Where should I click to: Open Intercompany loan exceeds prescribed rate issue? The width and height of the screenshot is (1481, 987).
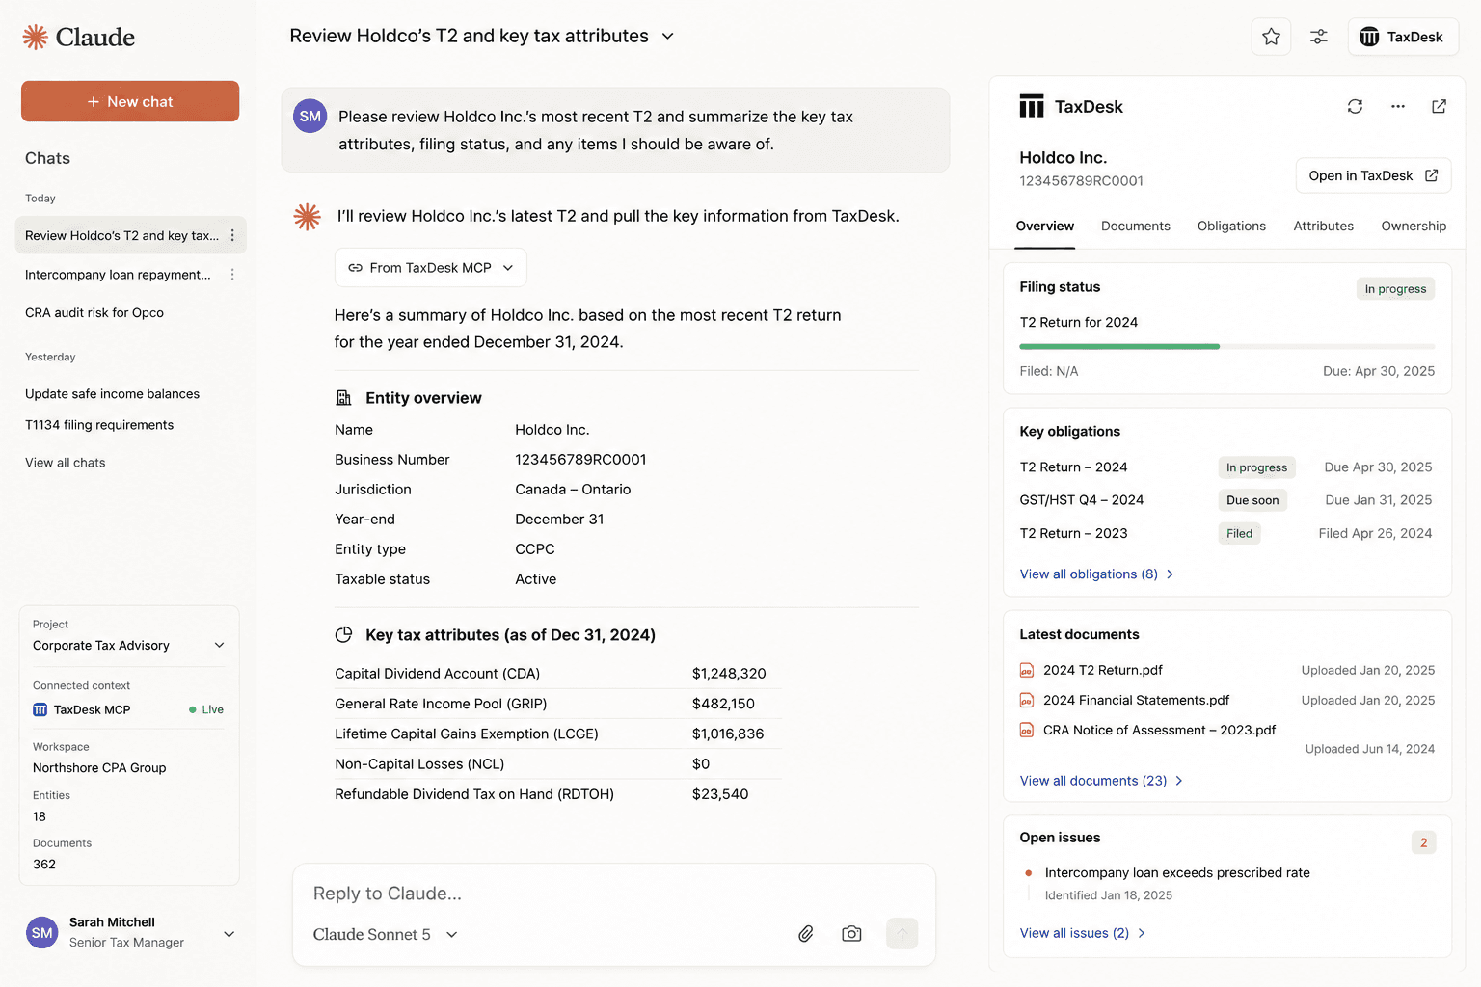[x=1177, y=873]
